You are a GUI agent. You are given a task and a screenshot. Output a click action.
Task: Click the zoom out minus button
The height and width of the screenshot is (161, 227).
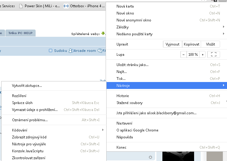pos(184,55)
